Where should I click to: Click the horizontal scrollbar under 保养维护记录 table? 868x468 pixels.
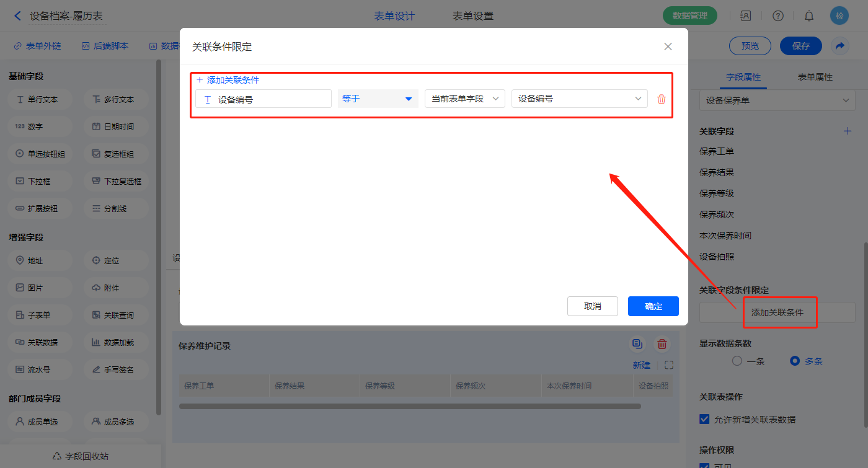click(x=409, y=407)
